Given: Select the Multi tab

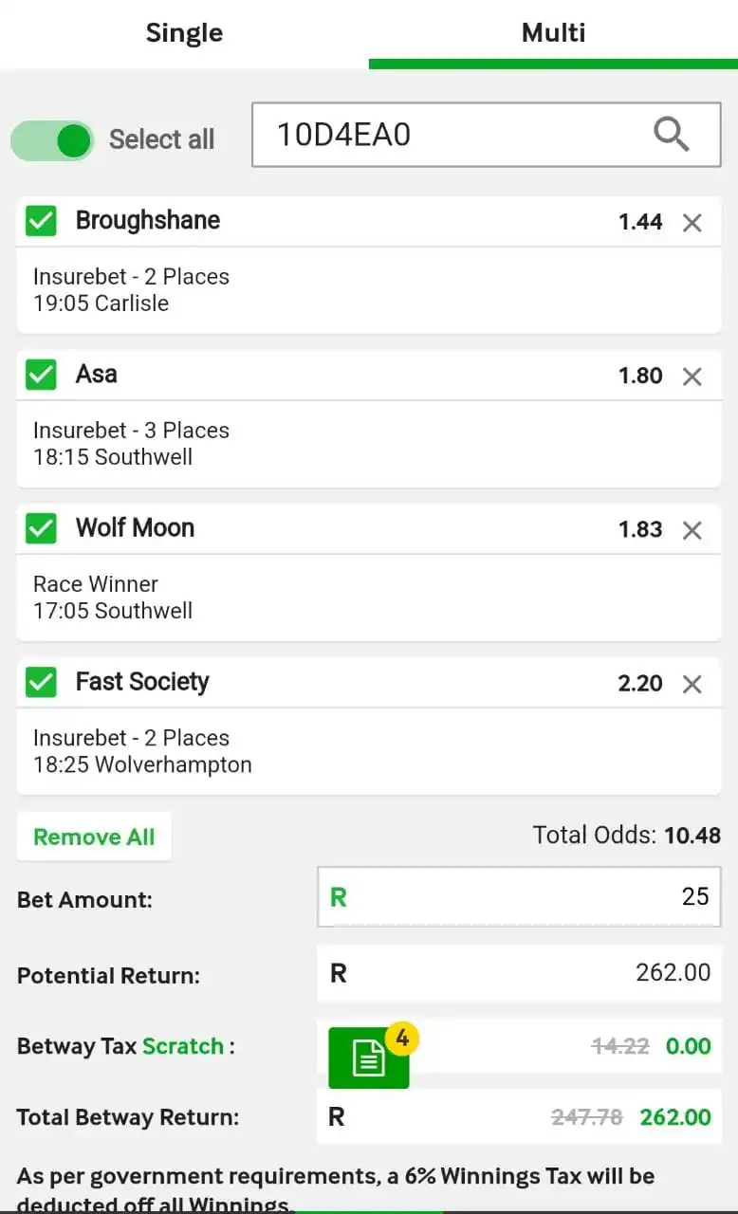Looking at the screenshot, I should tap(553, 33).
